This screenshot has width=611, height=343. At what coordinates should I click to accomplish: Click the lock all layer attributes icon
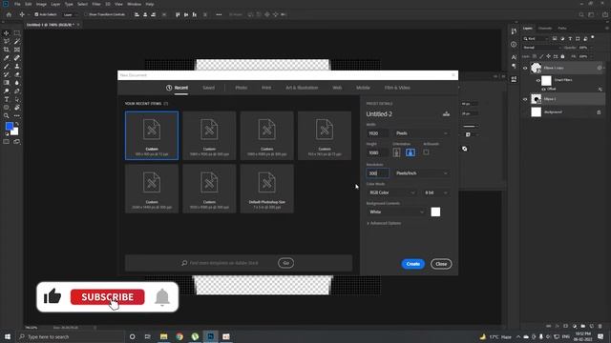[x=562, y=56]
